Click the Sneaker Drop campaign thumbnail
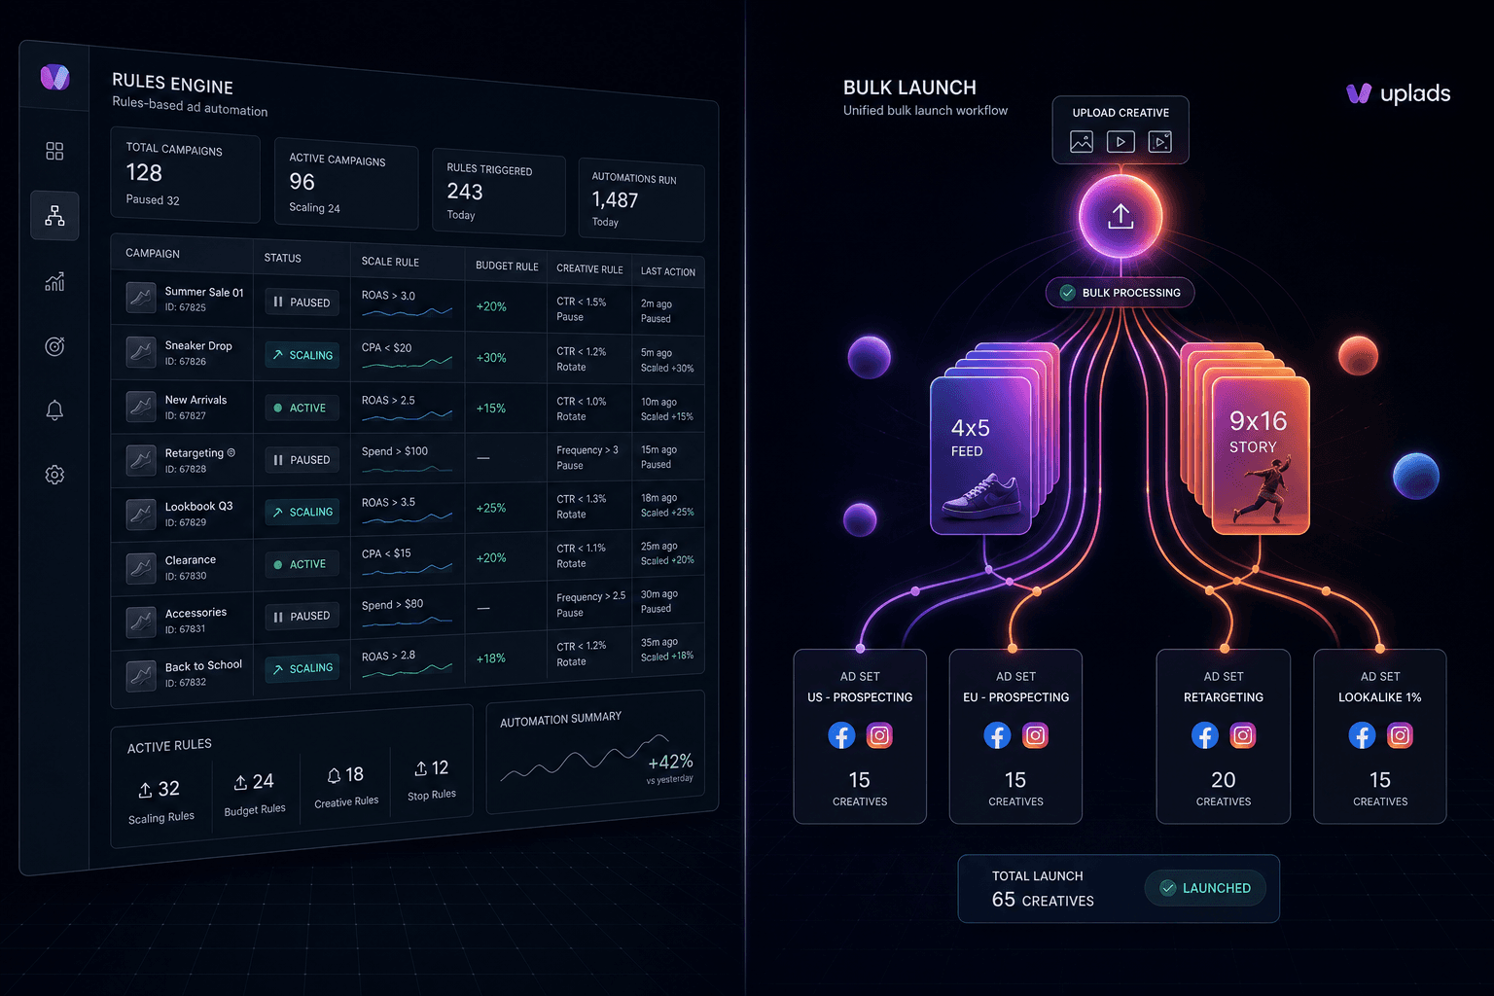The width and height of the screenshot is (1494, 996). click(141, 351)
